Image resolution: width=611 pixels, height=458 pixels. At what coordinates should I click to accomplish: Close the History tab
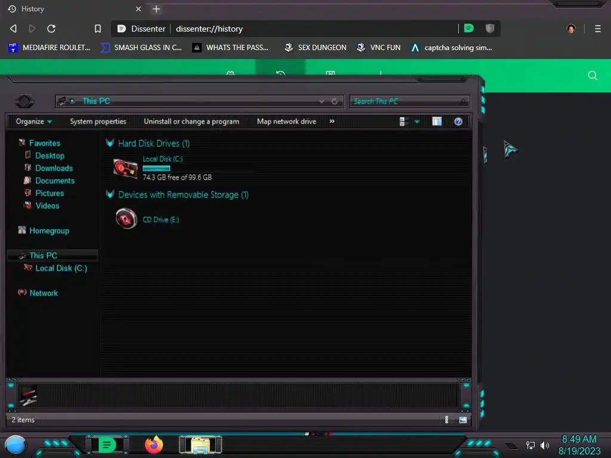(x=138, y=9)
